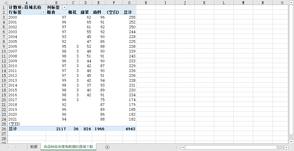
Task: Click the 甜菜 column label cell
Action: coord(85,12)
